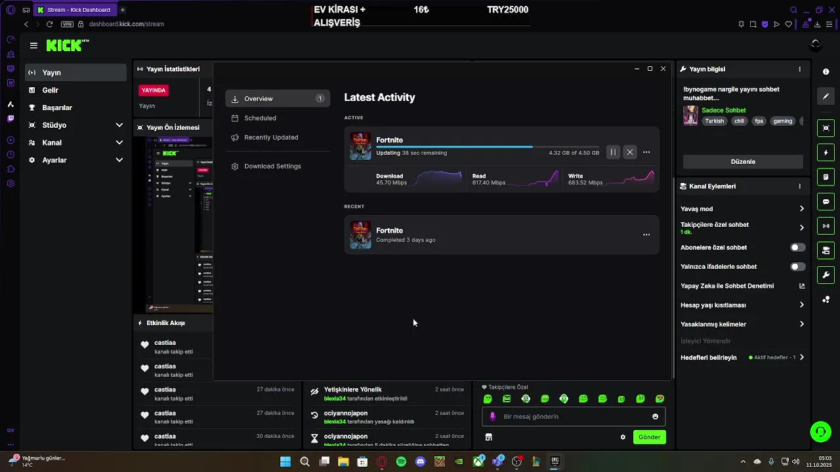Click the YAYINDA live status badge
The image size is (840, 472).
pyautogui.click(x=154, y=90)
